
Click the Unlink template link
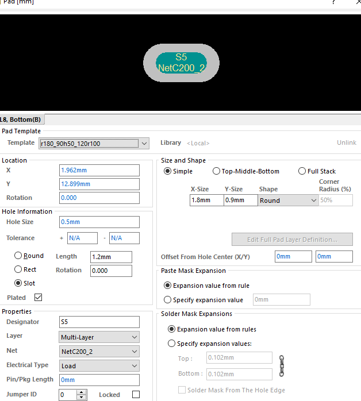[x=347, y=142]
